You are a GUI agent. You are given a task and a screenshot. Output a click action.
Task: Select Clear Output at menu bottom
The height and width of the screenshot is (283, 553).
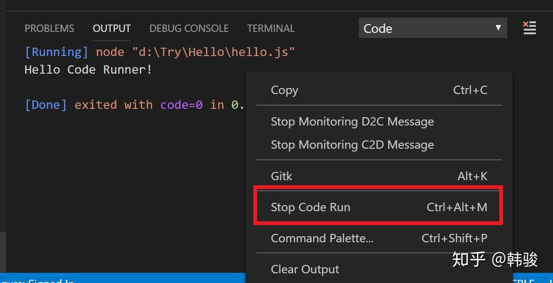(x=305, y=269)
